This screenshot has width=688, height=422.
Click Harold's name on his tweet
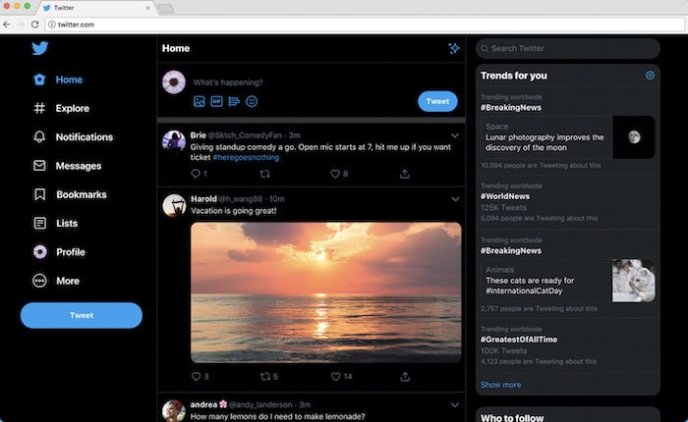click(x=203, y=199)
